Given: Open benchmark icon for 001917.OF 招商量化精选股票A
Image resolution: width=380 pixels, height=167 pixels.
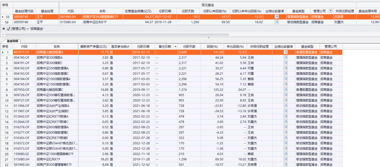Looking at the screenshot, I should click(x=286, y=52).
